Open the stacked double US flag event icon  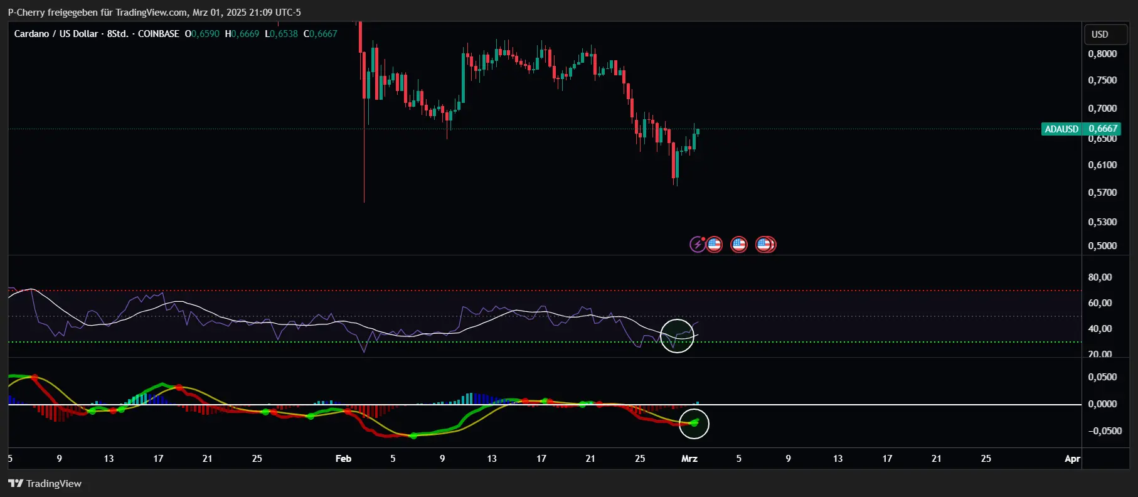tap(765, 244)
